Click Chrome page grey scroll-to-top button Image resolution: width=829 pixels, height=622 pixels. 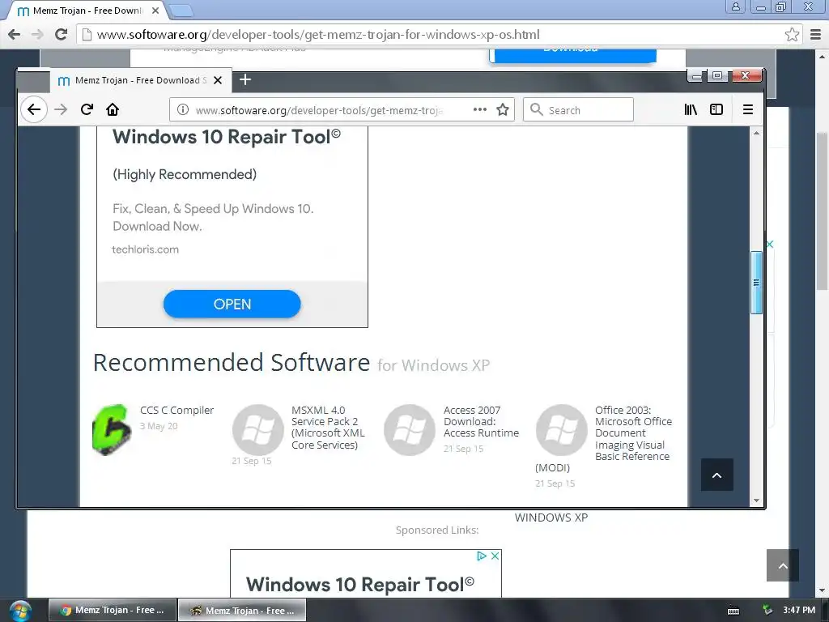[x=783, y=565]
